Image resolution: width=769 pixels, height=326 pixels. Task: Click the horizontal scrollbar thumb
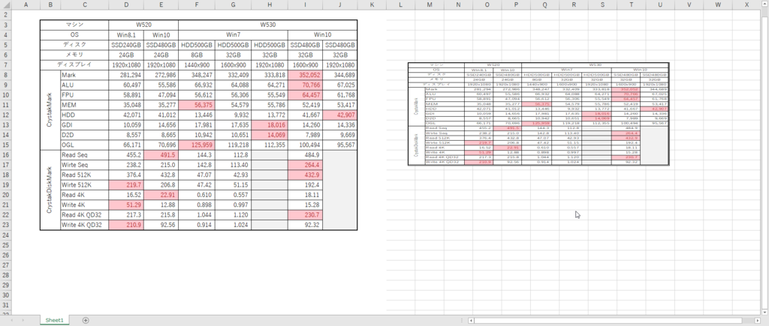(x=608, y=321)
